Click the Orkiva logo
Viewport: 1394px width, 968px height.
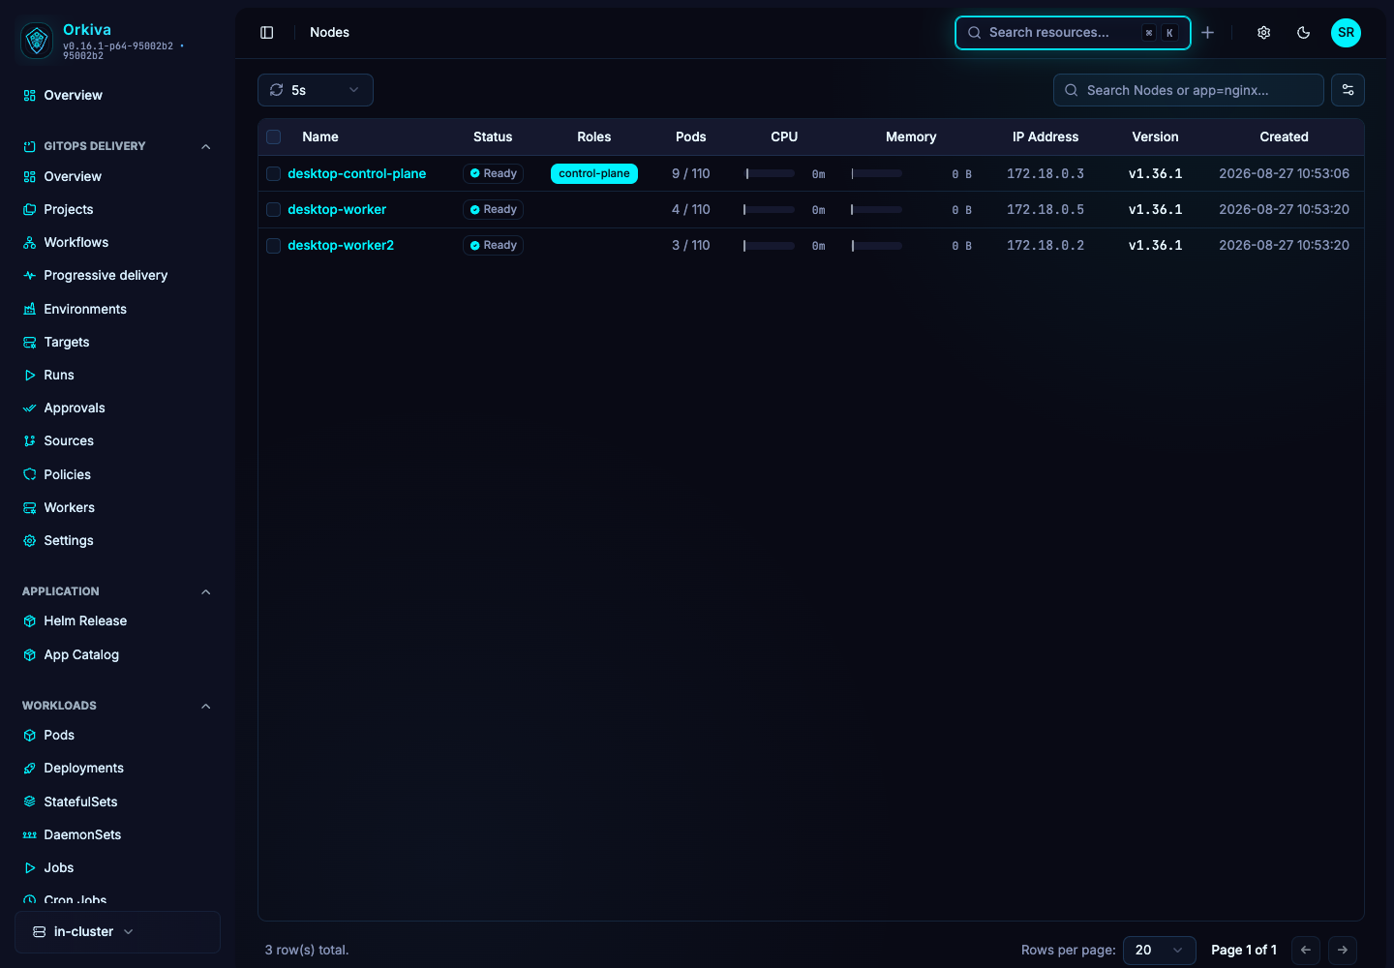pos(37,40)
